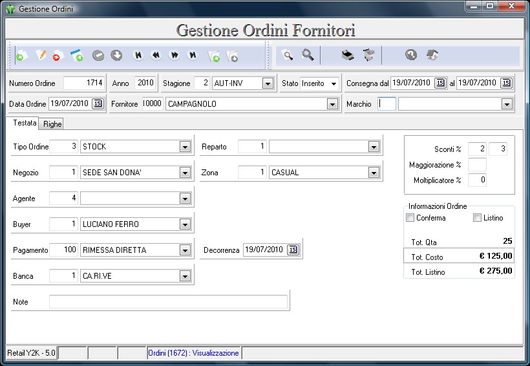Expand the Pagamento RIMESSA DIRETTA dropdown
The width and height of the screenshot is (530, 366).
click(x=185, y=250)
